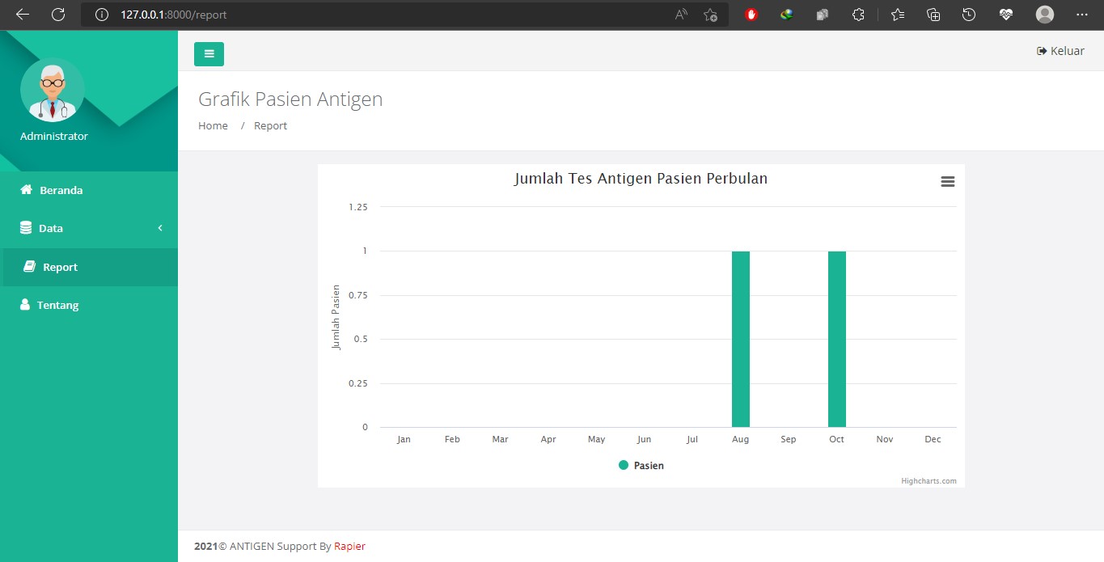The image size is (1104, 562).
Task: Toggle the sidebar with the hamburger button
Action: 209,54
